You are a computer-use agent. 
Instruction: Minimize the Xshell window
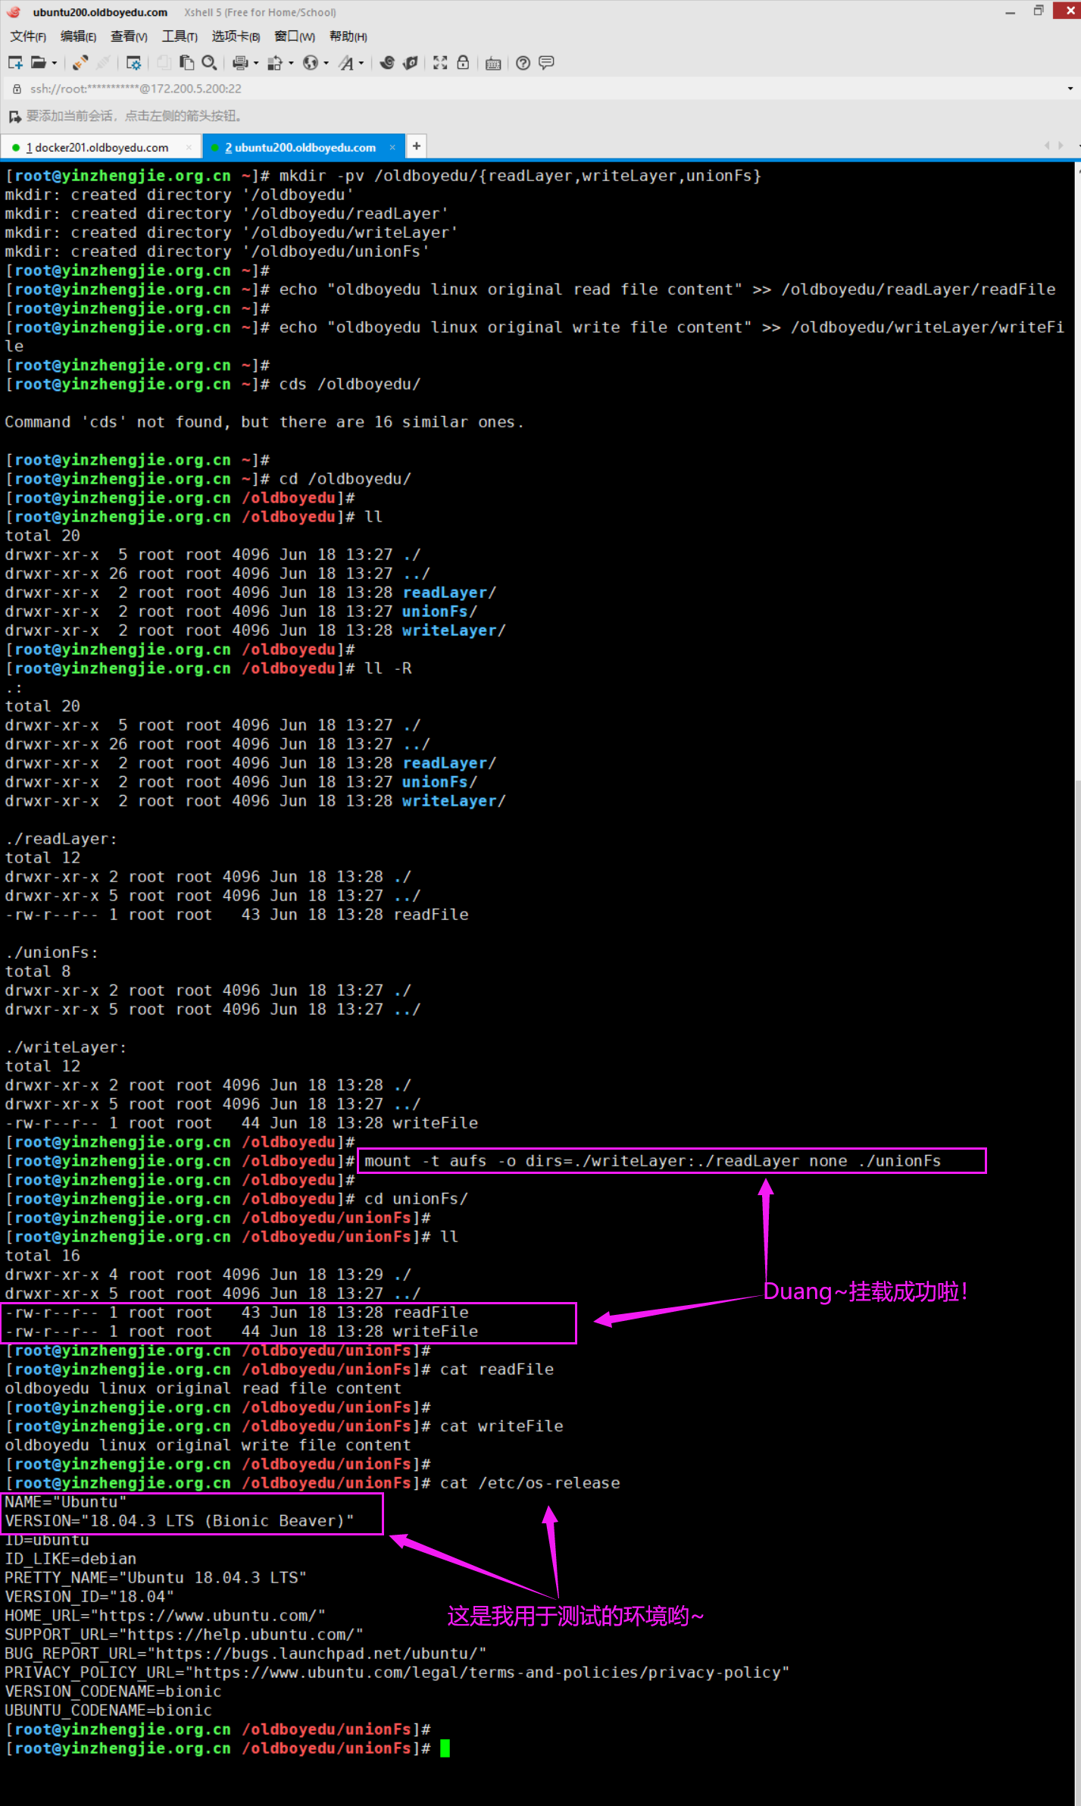(x=1010, y=12)
